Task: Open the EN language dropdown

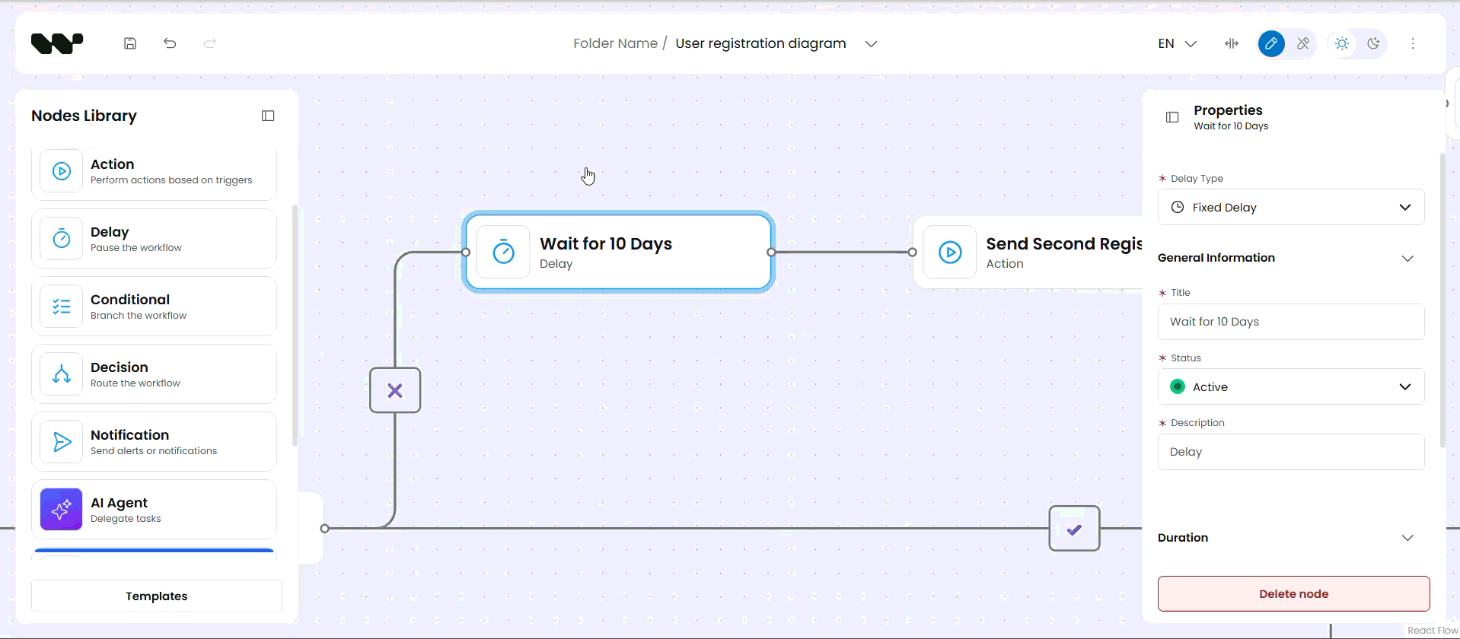Action: 1178,44
